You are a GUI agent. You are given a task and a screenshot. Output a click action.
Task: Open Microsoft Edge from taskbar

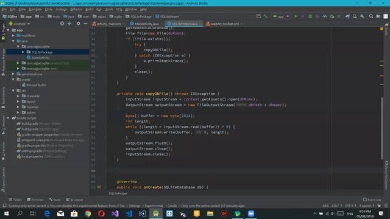click(x=47, y=214)
